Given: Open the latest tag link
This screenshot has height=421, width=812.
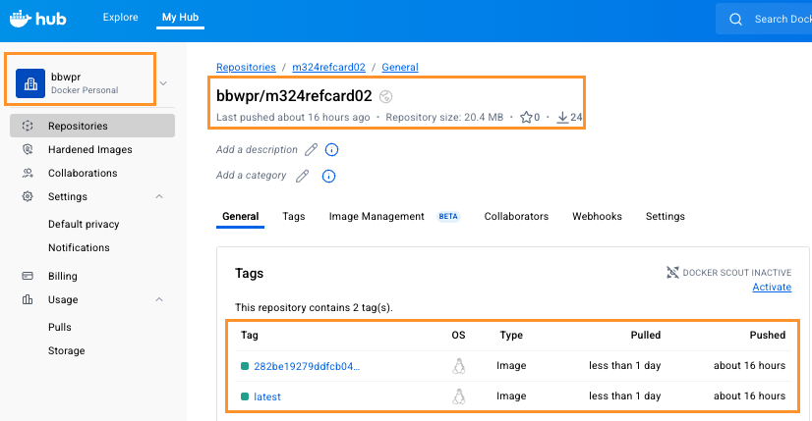Looking at the screenshot, I should pyautogui.click(x=267, y=396).
